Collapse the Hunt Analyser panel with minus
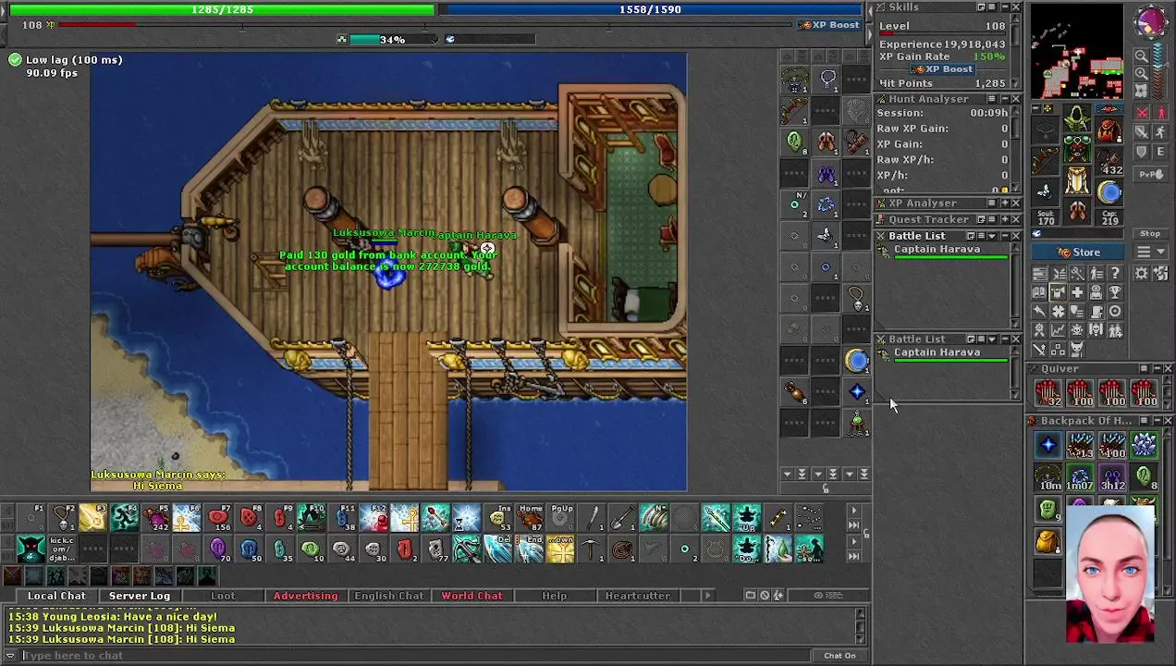The width and height of the screenshot is (1176, 666). pos(1003,99)
